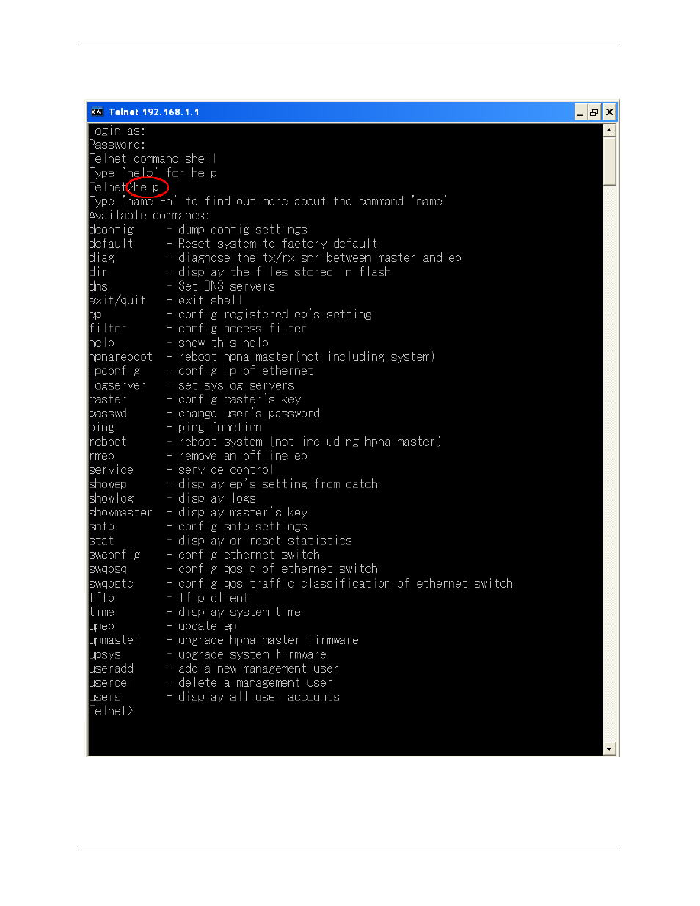Click the 'sntp' command name

[x=102, y=527]
